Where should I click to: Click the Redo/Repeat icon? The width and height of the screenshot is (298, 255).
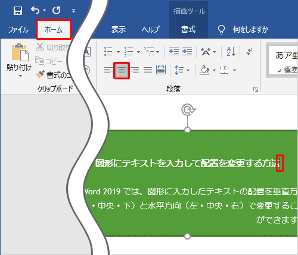57,10
